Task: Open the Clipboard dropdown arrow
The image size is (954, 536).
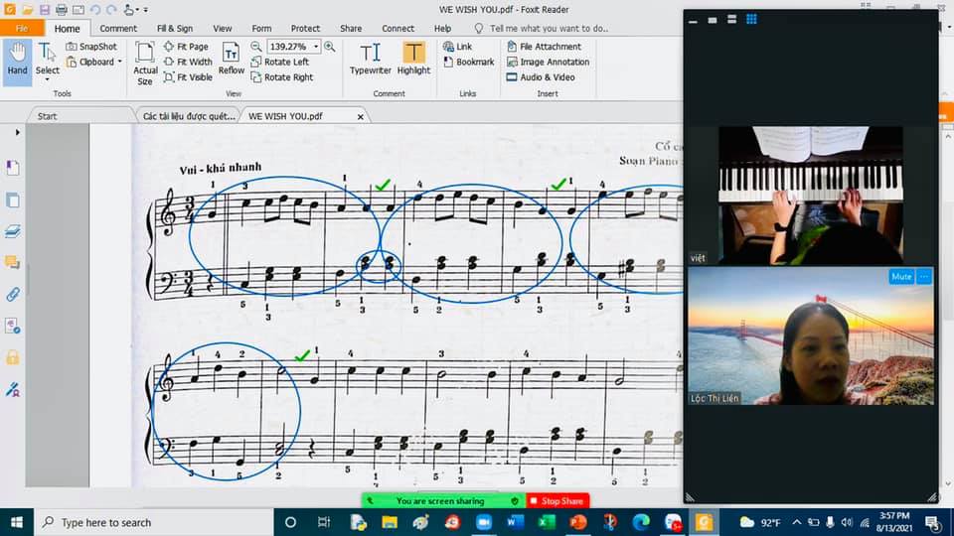Action: click(x=120, y=62)
